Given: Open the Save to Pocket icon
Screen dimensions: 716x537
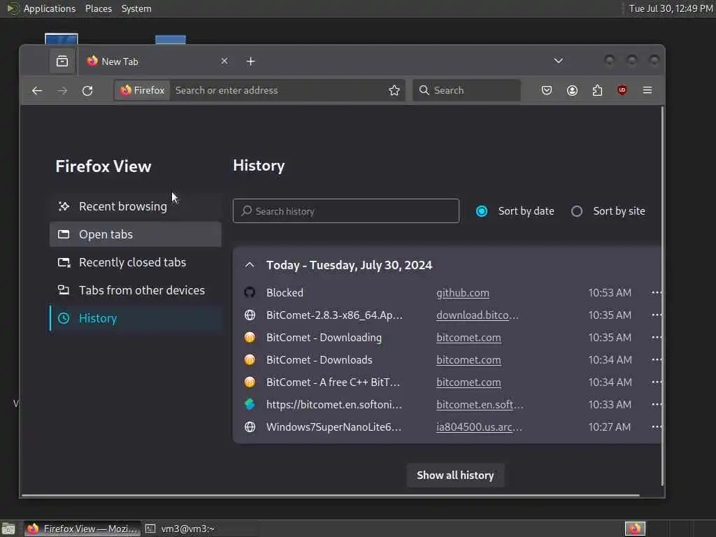Looking at the screenshot, I should point(547,90).
